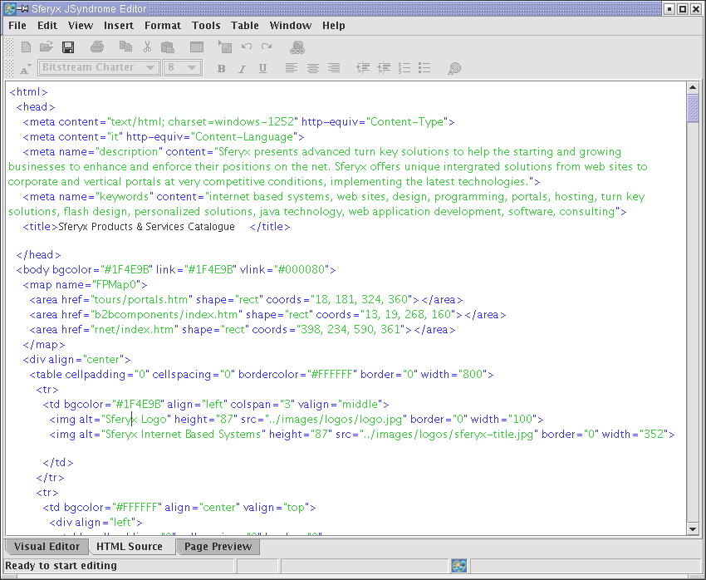Switch to the Visual Editor tab
The width and height of the screenshot is (706, 580).
coord(47,547)
